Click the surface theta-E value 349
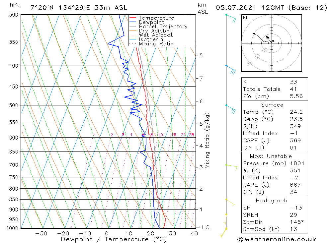 [295, 126]
